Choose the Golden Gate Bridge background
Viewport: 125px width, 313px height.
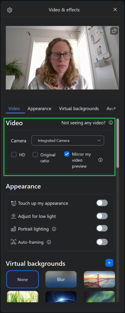tap(99, 279)
